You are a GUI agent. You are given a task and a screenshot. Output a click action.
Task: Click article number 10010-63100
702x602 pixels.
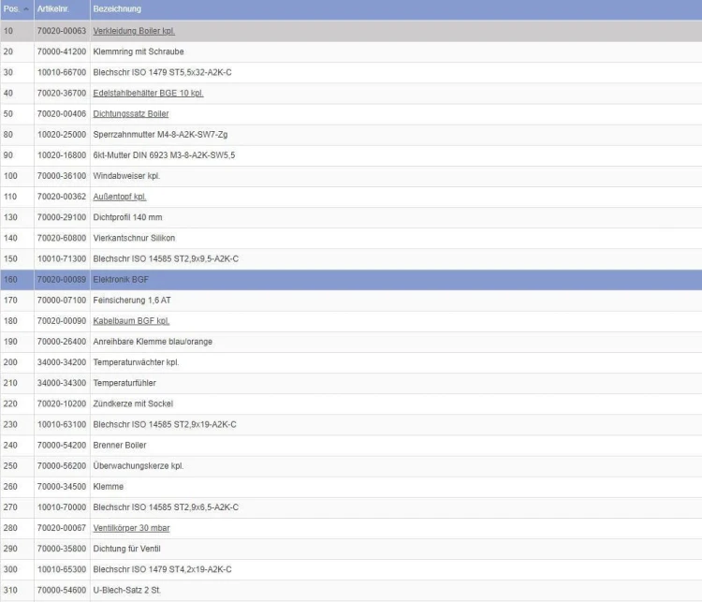62,425
